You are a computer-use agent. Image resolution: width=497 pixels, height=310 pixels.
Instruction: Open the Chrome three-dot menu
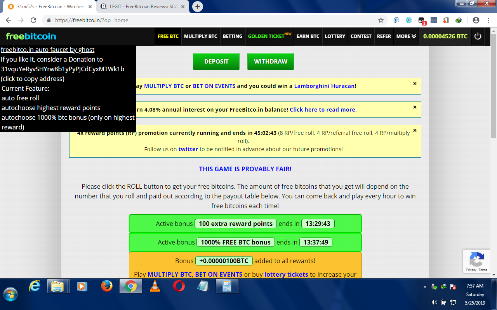coord(488,20)
